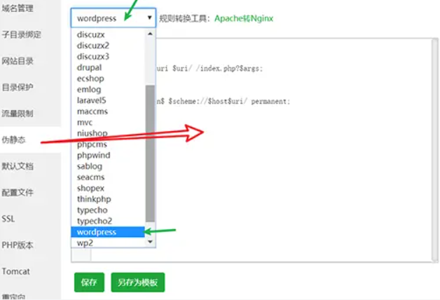This screenshot has height=300, width=440.
Task: Click dropdown list scroll up arrow
Action: [x=150, y=34]
